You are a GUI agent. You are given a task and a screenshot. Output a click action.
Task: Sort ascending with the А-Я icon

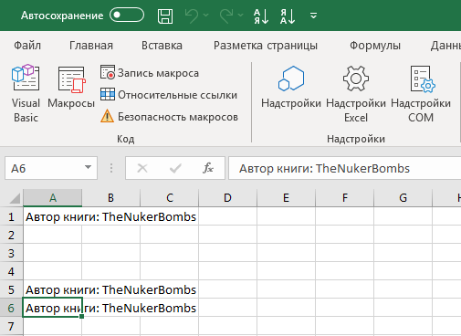tap(261, 16)
